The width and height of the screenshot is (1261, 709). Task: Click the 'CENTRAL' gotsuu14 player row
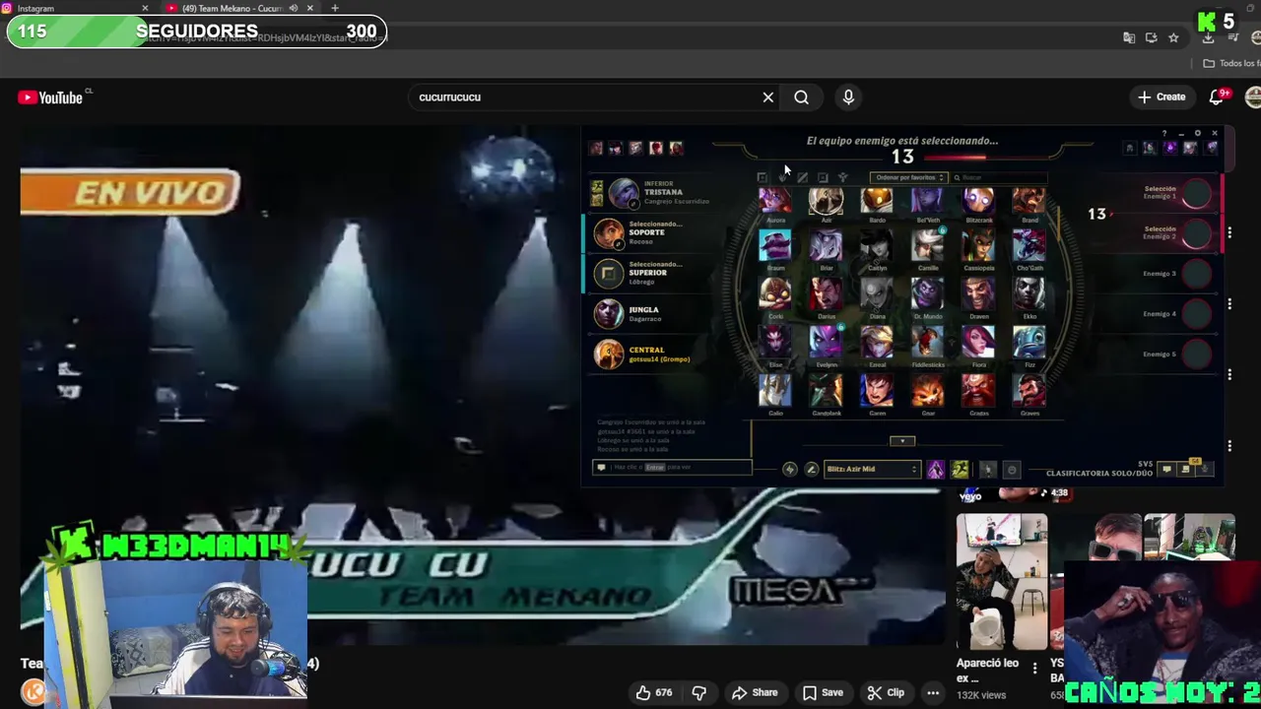(650, 354)
